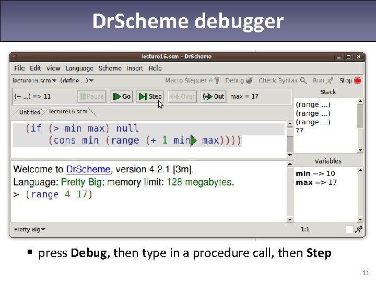The image size is (376, 282).
Task: Switch to the Untitled tab
Action: tap(30, 112)
